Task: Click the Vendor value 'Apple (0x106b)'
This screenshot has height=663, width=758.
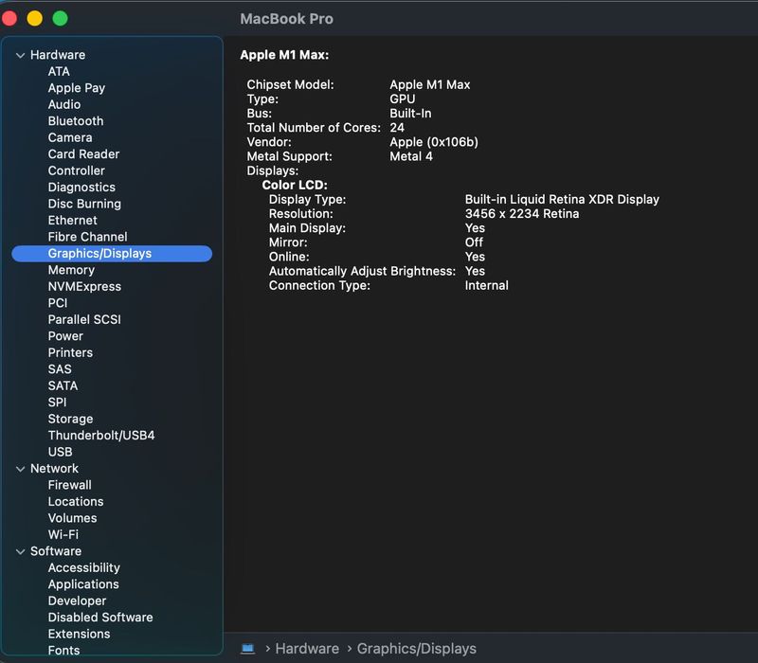Action: [434, 142]
